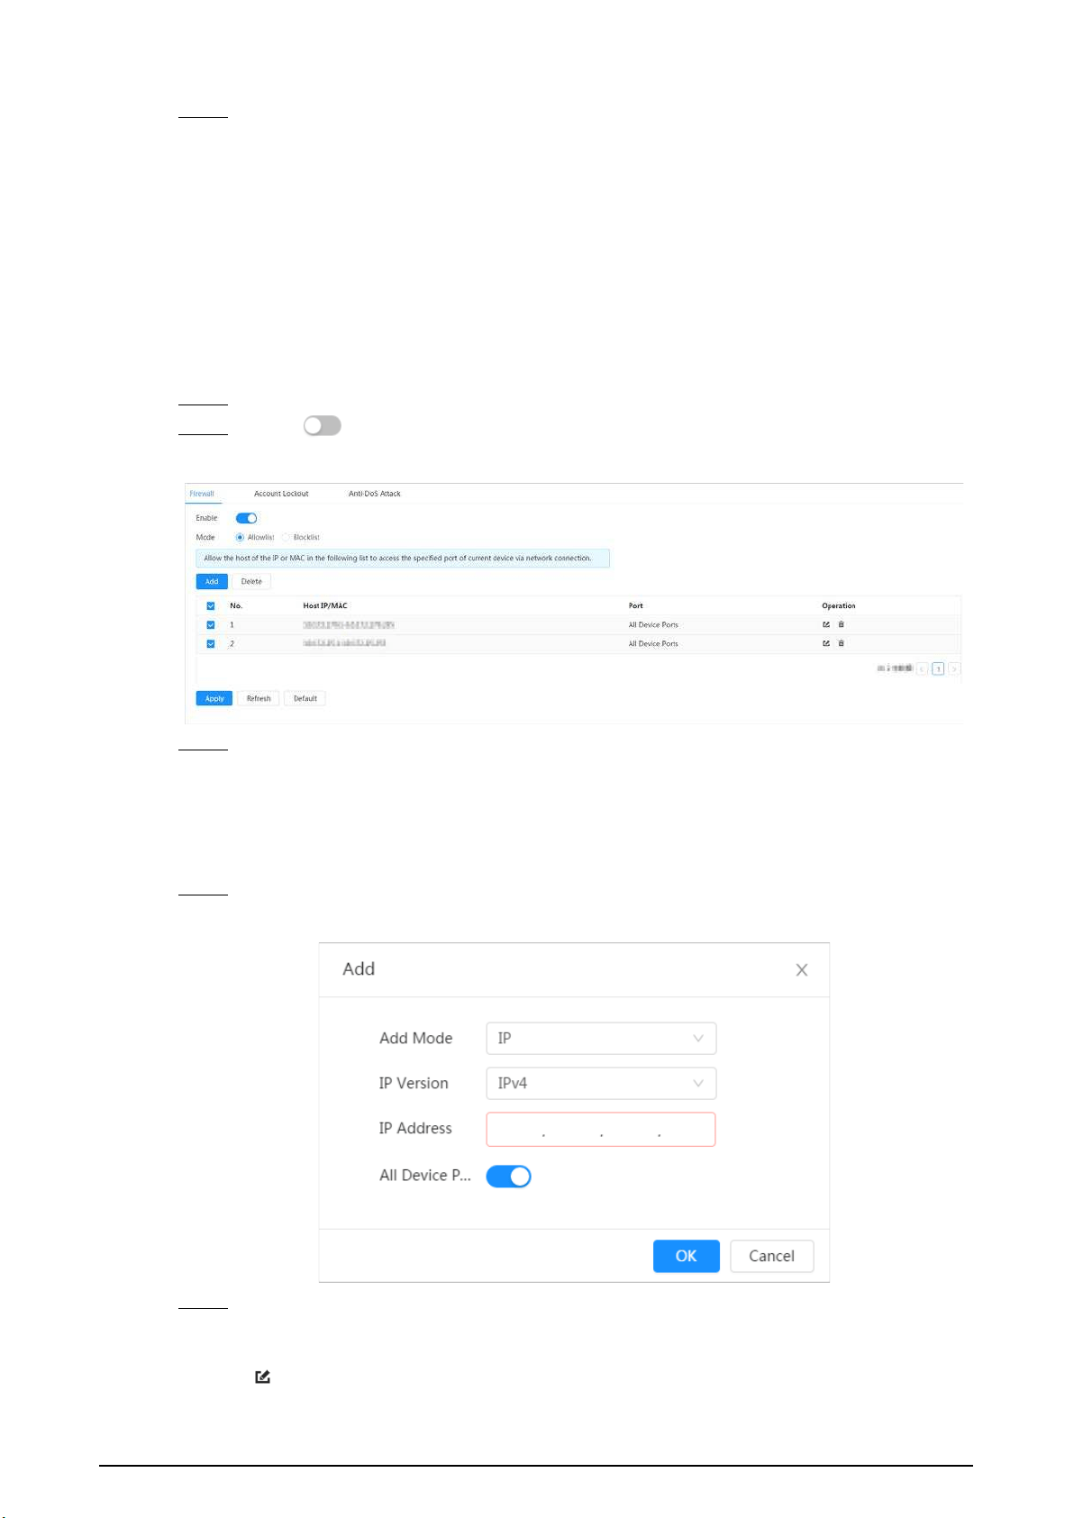Toggle the firewall Enable switch
The image size is (1074, 1518).
[247, 518]
